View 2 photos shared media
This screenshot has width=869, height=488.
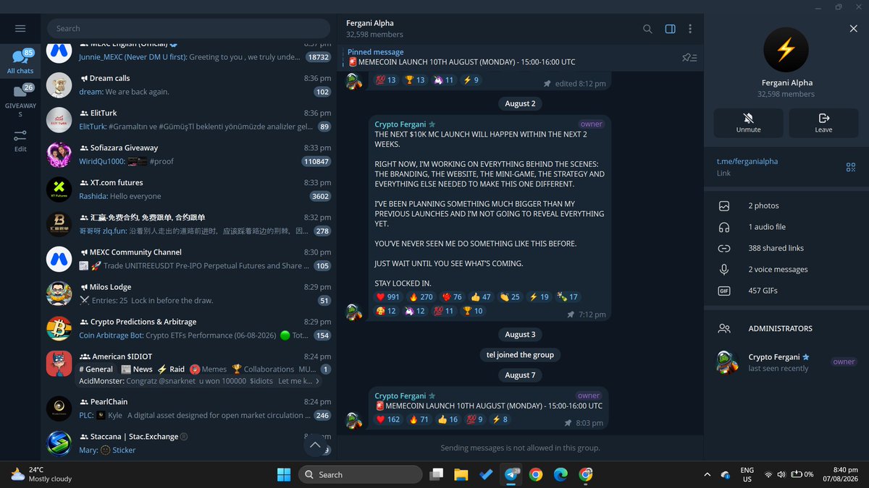pos(786,206)
